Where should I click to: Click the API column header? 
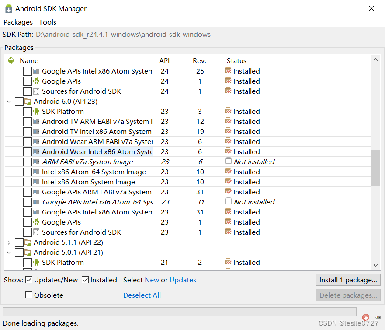[164, 60]
